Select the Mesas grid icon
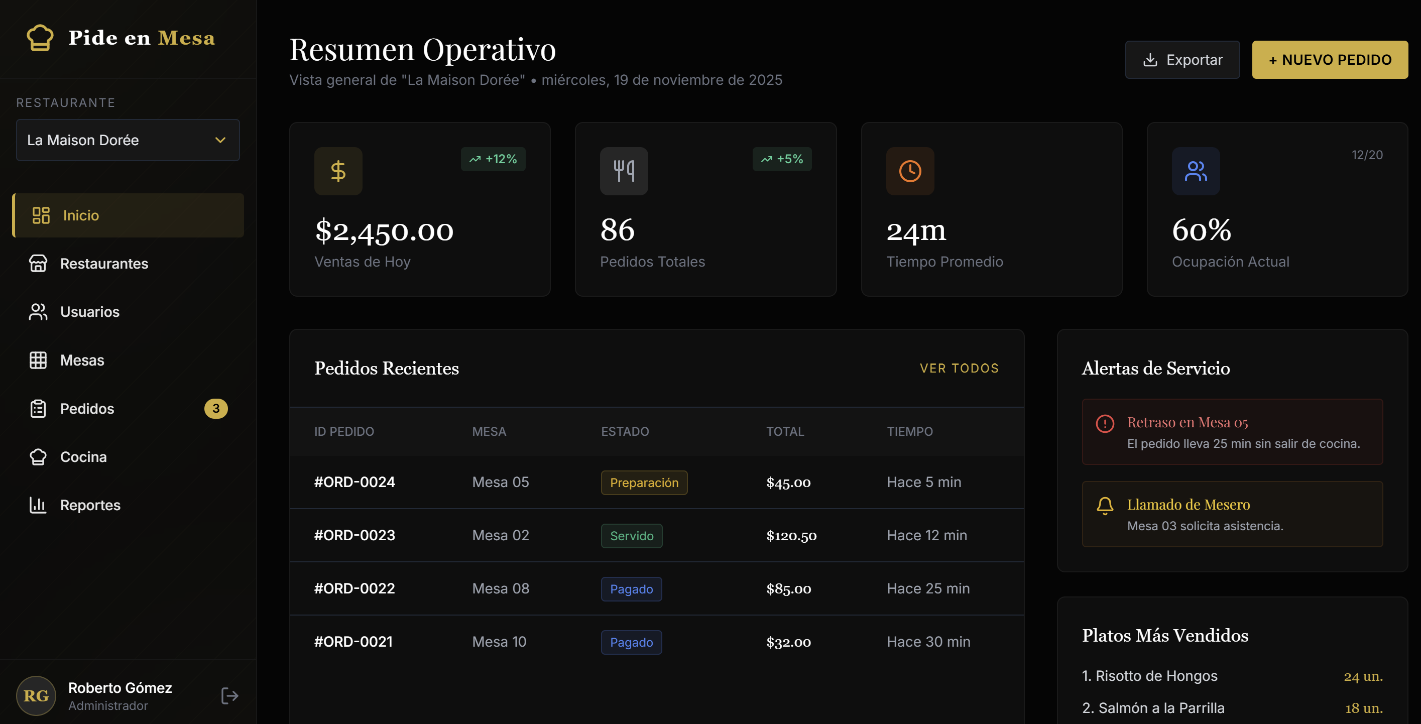 [x=38, y=360]
